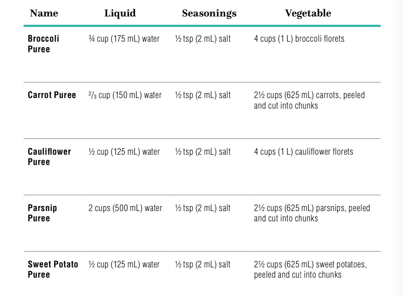Click the Cauliflower Puree row name
403x297 pixels.
click(49, 157)
